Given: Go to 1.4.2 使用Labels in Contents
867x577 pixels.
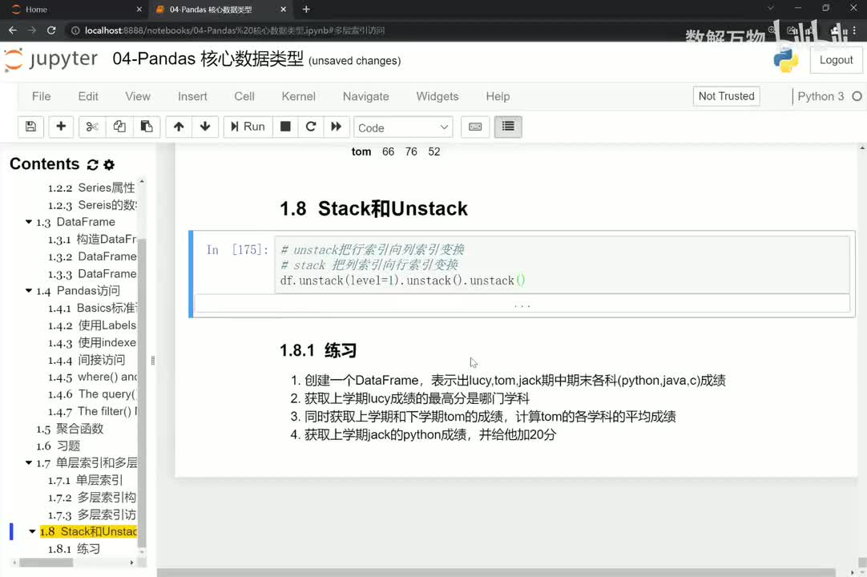Looking at the screenshot, I should click(92, 325).
